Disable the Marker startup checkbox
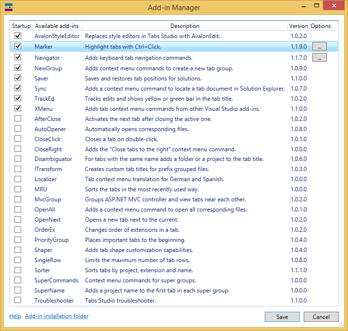Screen dimensions: 348x331 [18, 47]
